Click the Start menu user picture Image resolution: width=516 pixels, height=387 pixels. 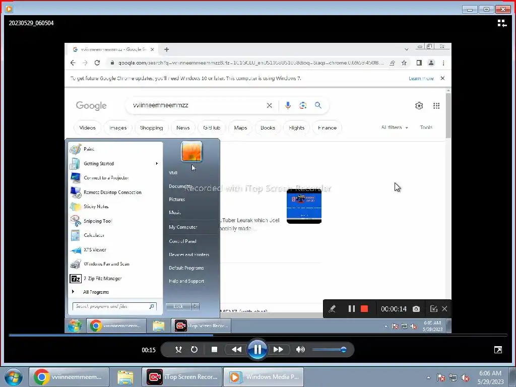point(191,151)
